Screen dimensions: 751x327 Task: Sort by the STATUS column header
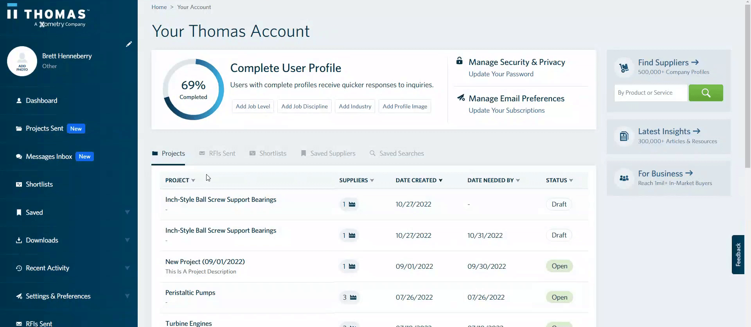coord(559,180)
